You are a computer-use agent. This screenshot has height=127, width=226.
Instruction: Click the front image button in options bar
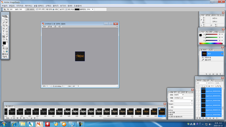(30, 9)
